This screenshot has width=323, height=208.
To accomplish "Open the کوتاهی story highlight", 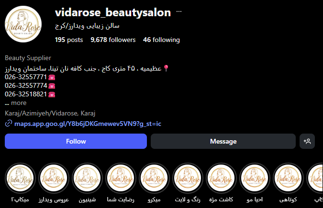I will pos(288,178).
